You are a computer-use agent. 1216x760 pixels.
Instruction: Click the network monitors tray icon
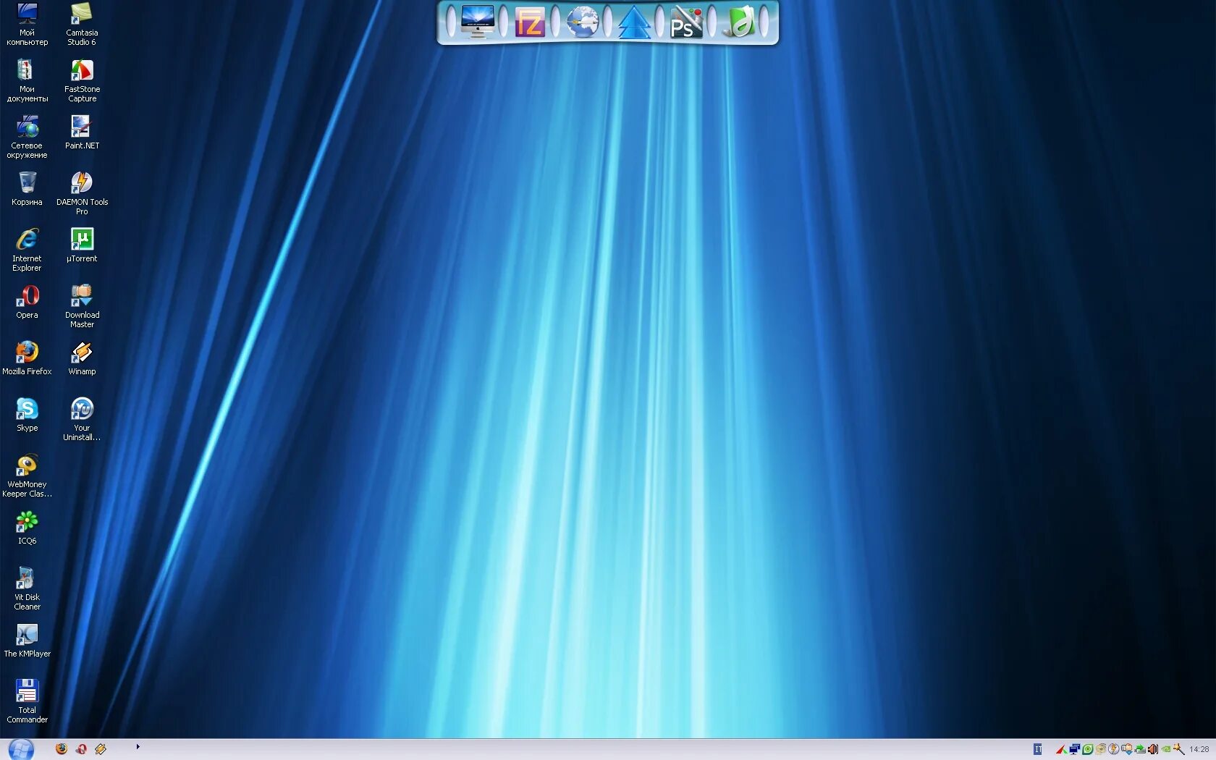[x=1074, y=749]
